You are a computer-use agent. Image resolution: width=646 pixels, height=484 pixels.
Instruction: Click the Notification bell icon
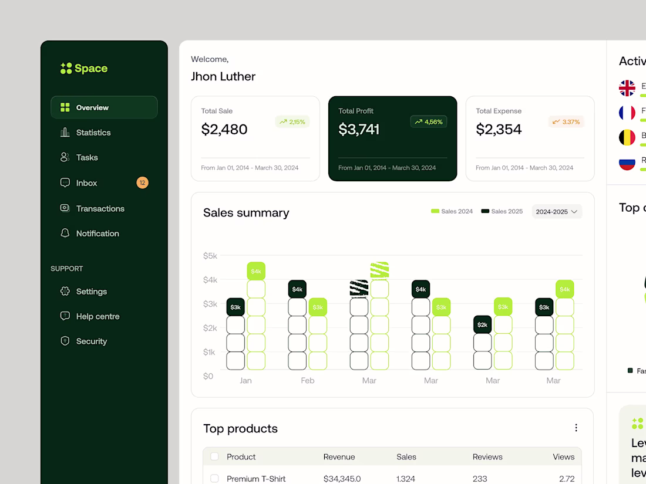pyautogui.click(x=65, y=233)
